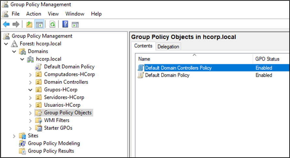Image resolution: width=290 pixels, height=158 pixels.
Task: Toggle the Show/Hide Action Pane icon
Action: tap(75, 24)
